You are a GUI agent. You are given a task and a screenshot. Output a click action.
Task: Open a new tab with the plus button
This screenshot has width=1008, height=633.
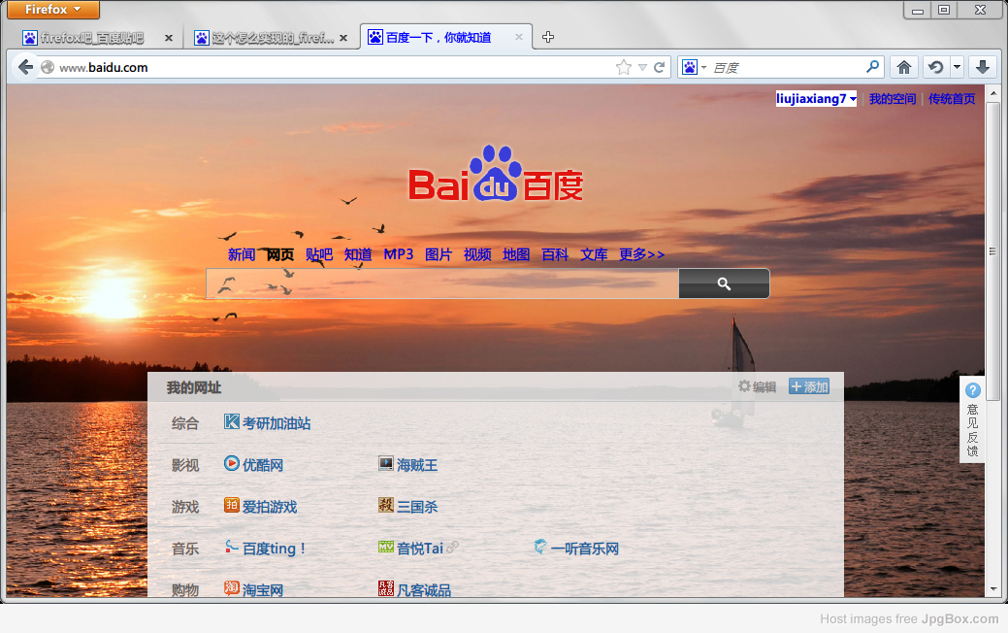[548, 38]
